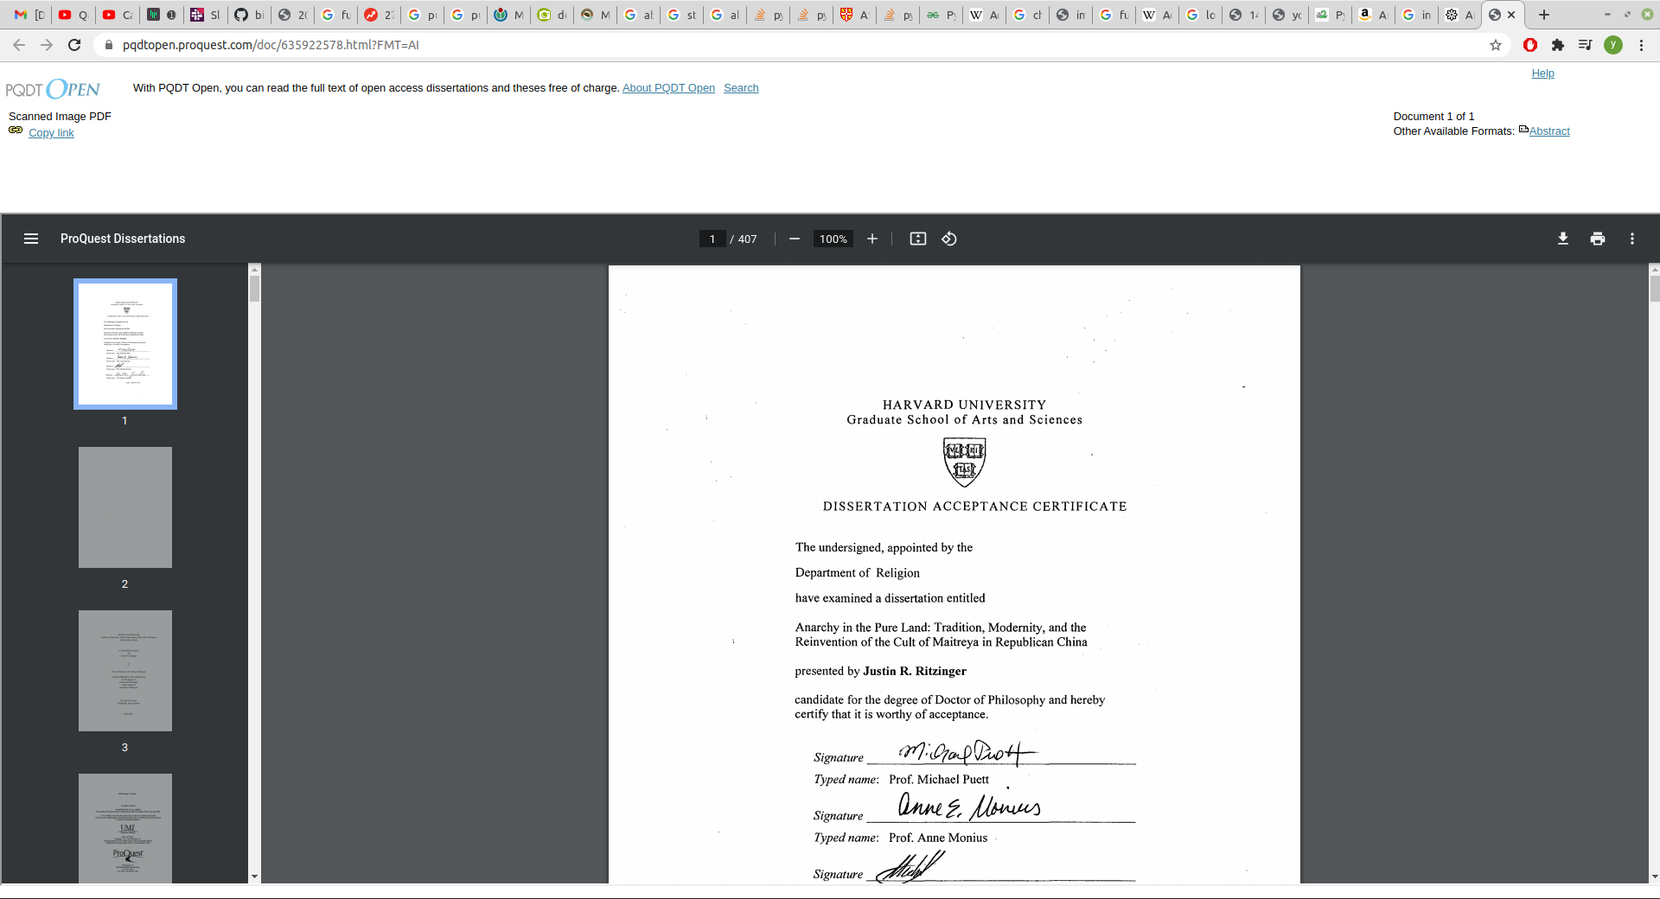Reload the current page
Viewport: 1660px width, 899px height.
tap(74, 45)
